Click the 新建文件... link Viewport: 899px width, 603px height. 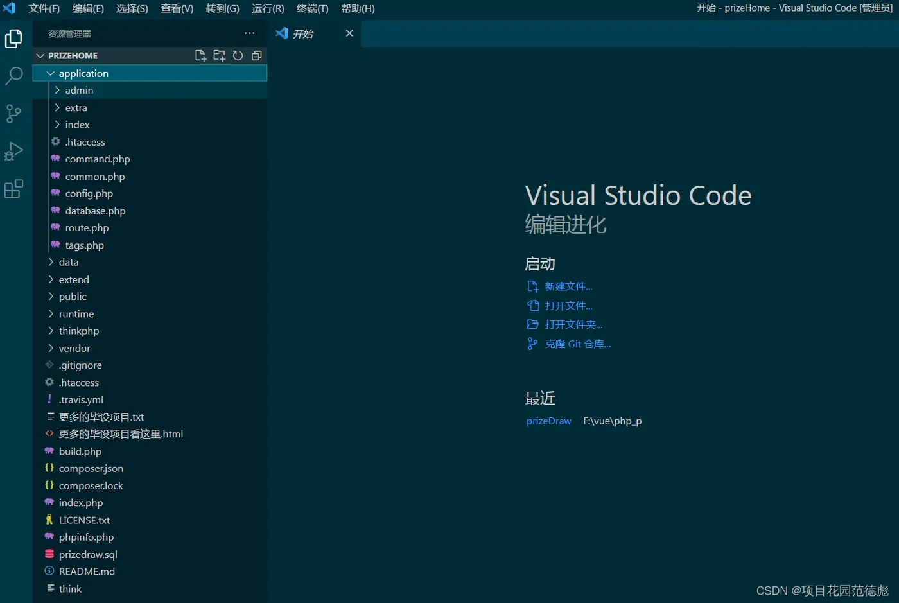coord(568,286)
